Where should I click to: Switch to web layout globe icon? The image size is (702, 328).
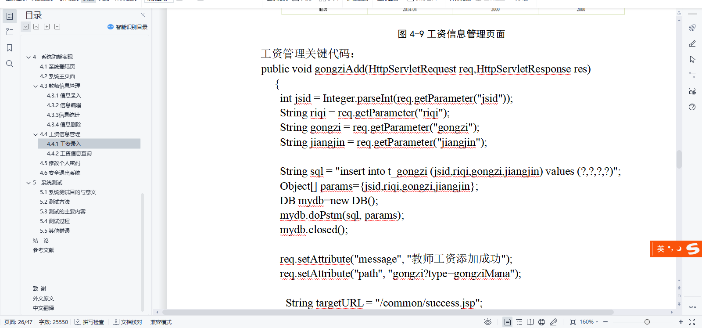click(542, 322)
